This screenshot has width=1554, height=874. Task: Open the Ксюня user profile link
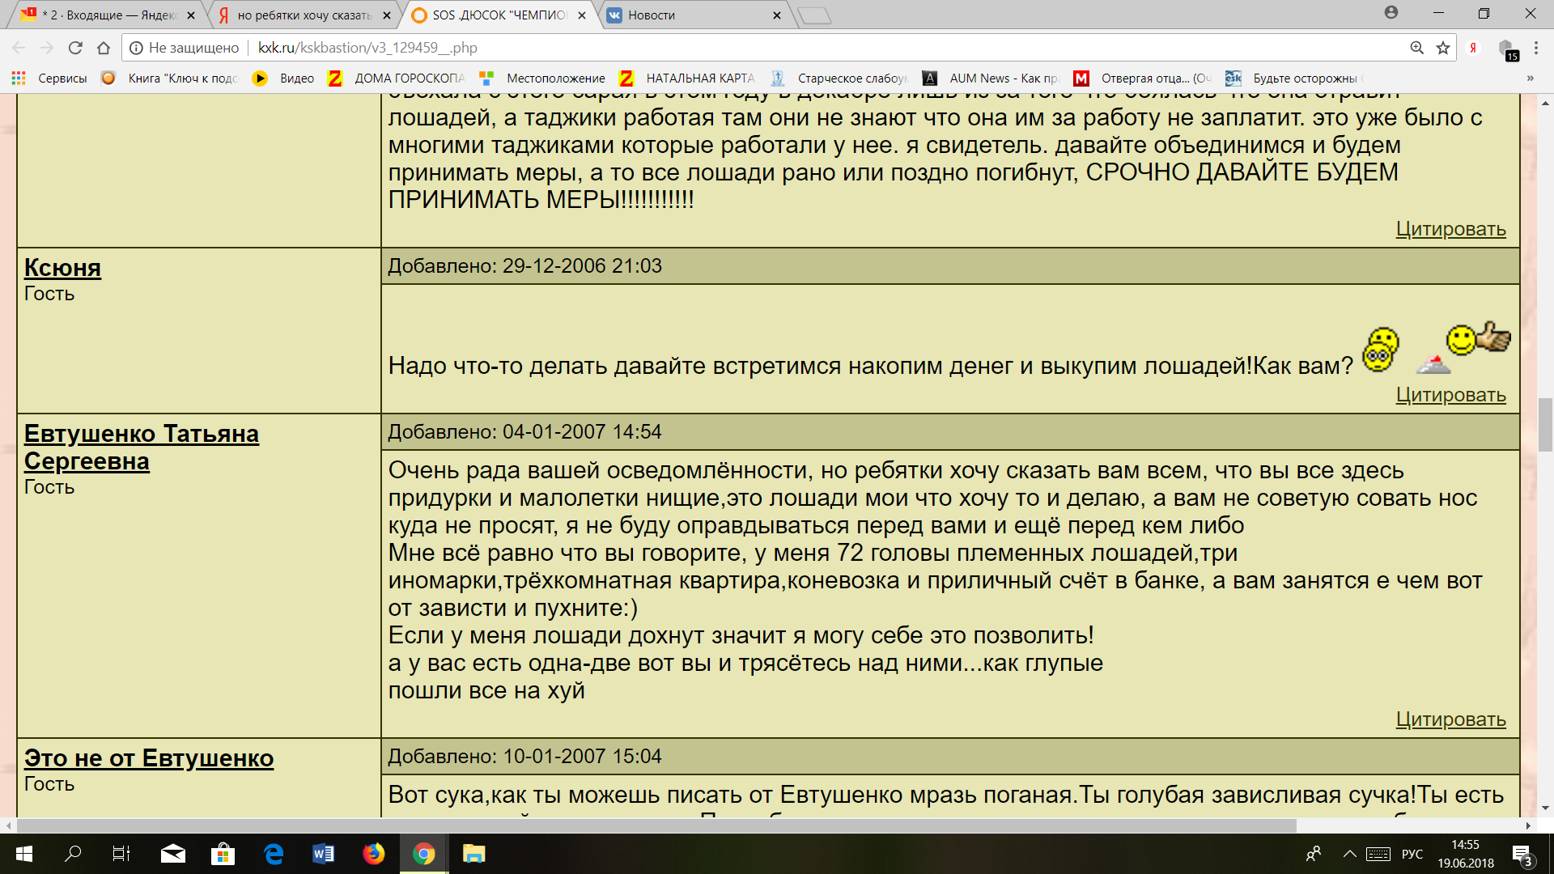[62, 267]
